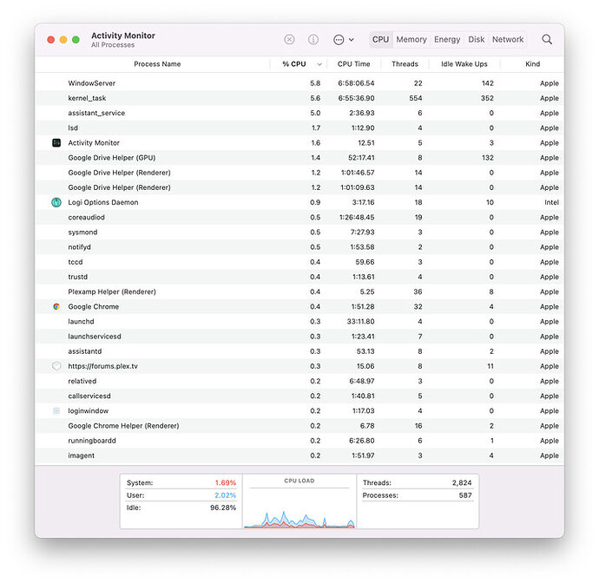Open the ellipsis action menu icon
Screen dimensions: 599x583
(339, 40)
